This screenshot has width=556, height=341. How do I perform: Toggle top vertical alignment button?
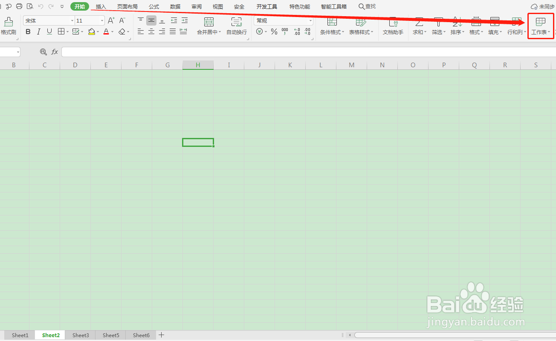pos(141,20)
